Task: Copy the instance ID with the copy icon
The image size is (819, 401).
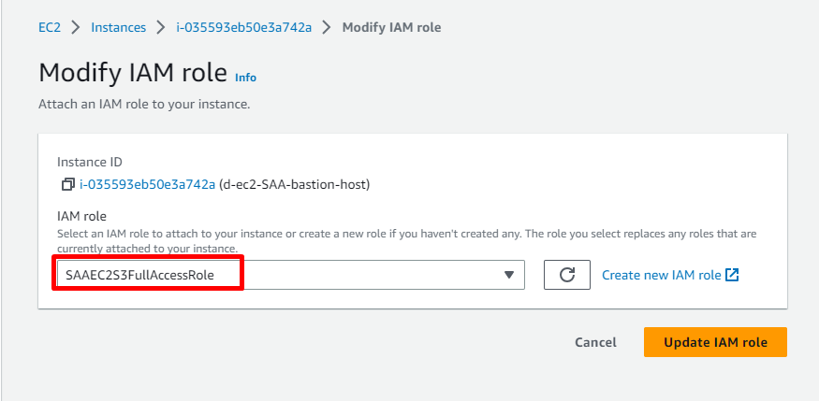Action: (x=67, y=184)
